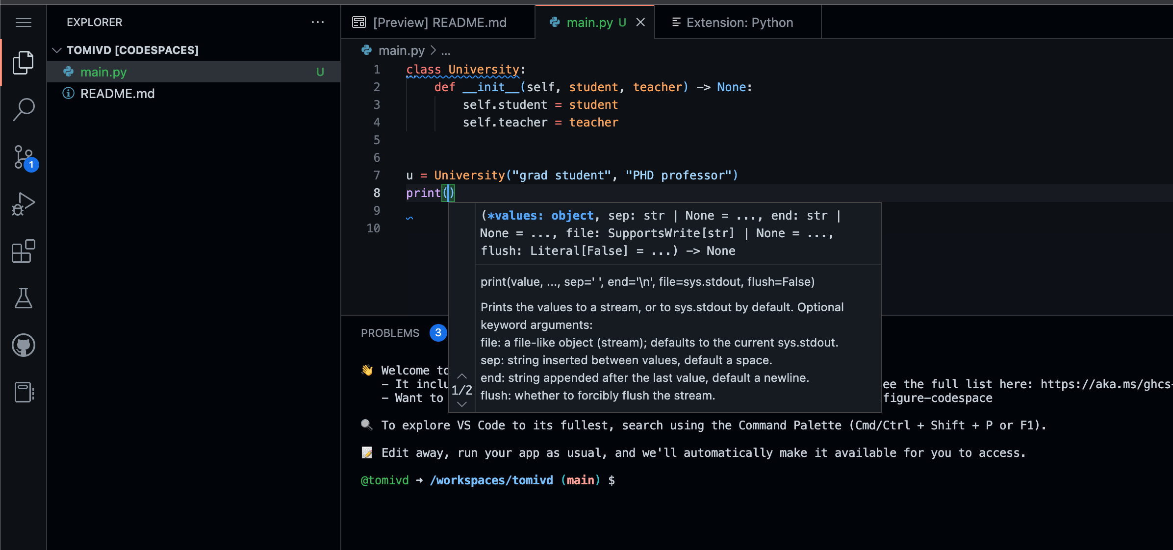Collapse the TOMIVD [CODESPACES] folder
The image size is (1173, 550).
pos(57,50)
